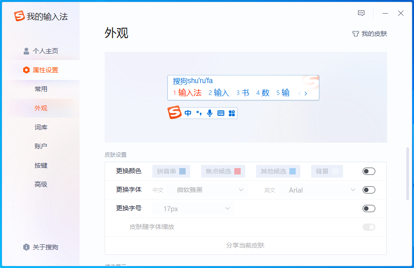Click the shirt icon beside 我的皮肤
Screen dimensions: 414x268
coord(355,34)
